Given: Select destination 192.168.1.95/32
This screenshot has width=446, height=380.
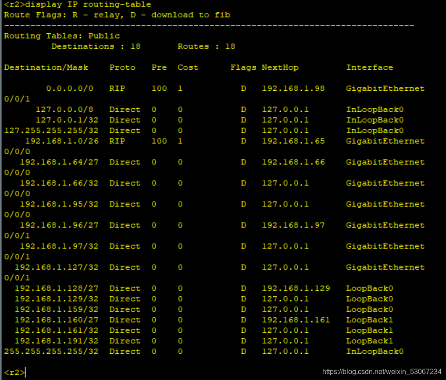Looking at the screenshot, I should (59, 204).
